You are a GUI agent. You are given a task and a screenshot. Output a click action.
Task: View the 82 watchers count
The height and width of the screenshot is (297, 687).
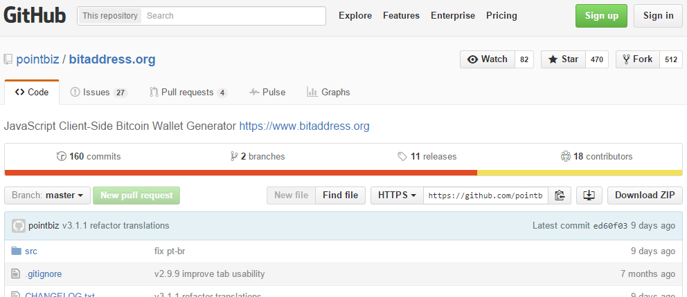pos(524,59)
